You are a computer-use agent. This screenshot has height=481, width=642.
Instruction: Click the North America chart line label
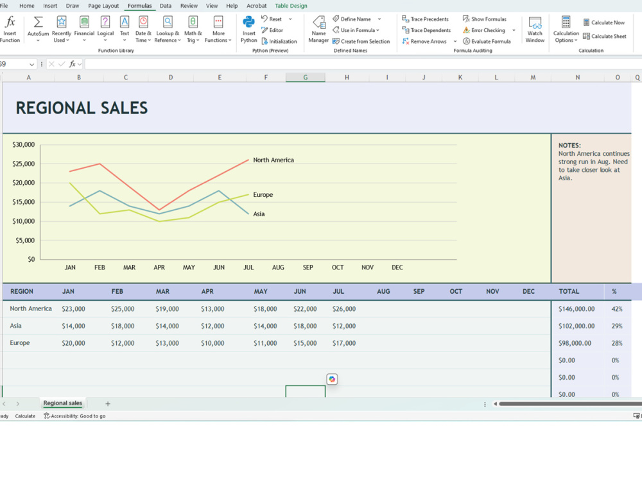coord(273,160)
